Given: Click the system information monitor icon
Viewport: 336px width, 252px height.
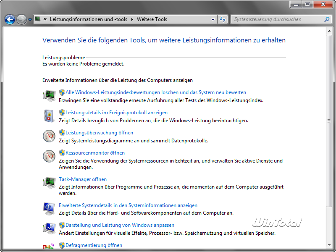Looking at the screenshot, I should [49, 208].
